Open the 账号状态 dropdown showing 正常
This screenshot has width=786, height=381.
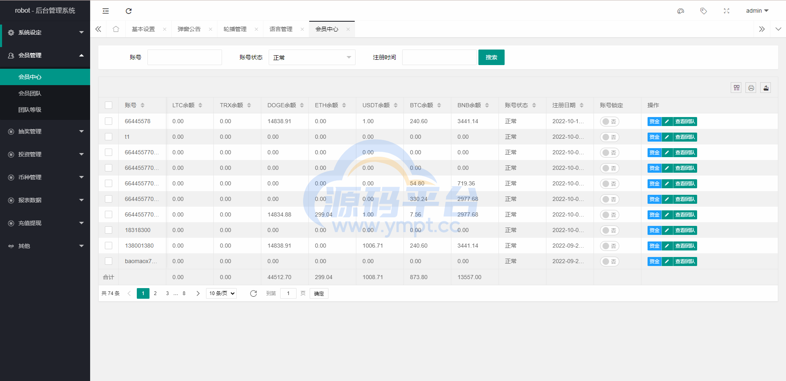312,57
